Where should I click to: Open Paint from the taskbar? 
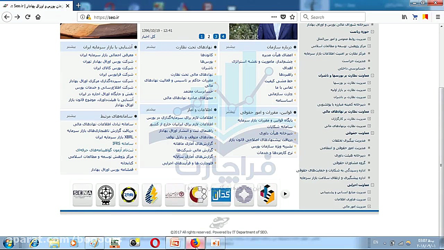(94, 243)
